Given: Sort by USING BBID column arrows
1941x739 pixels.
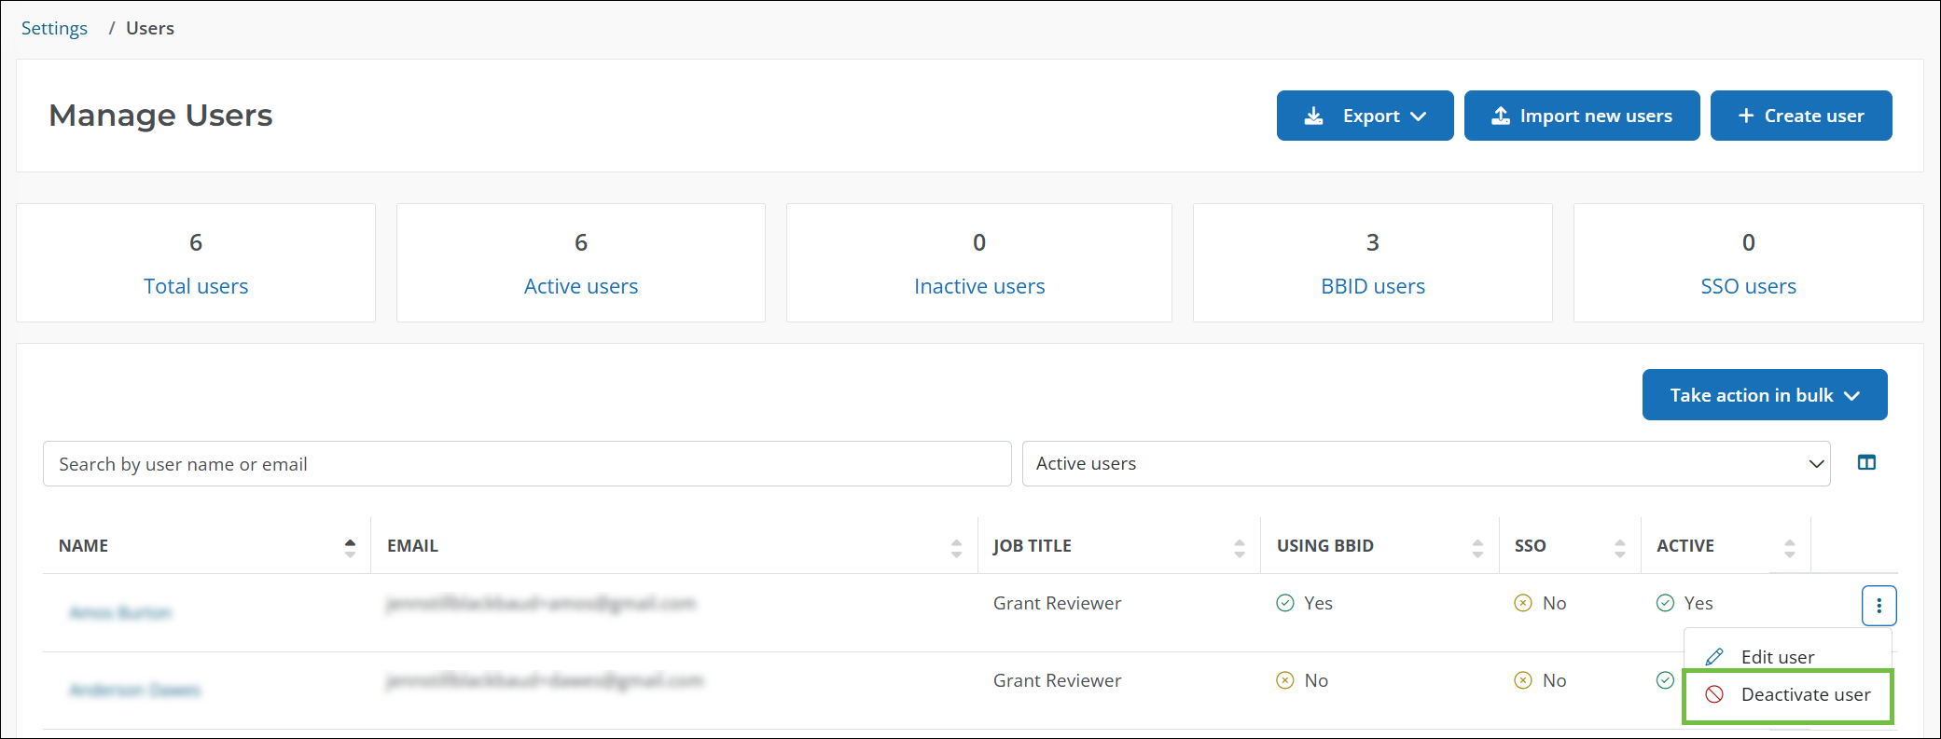Looking at the screenshot, I should click(x=1477, y=547).
